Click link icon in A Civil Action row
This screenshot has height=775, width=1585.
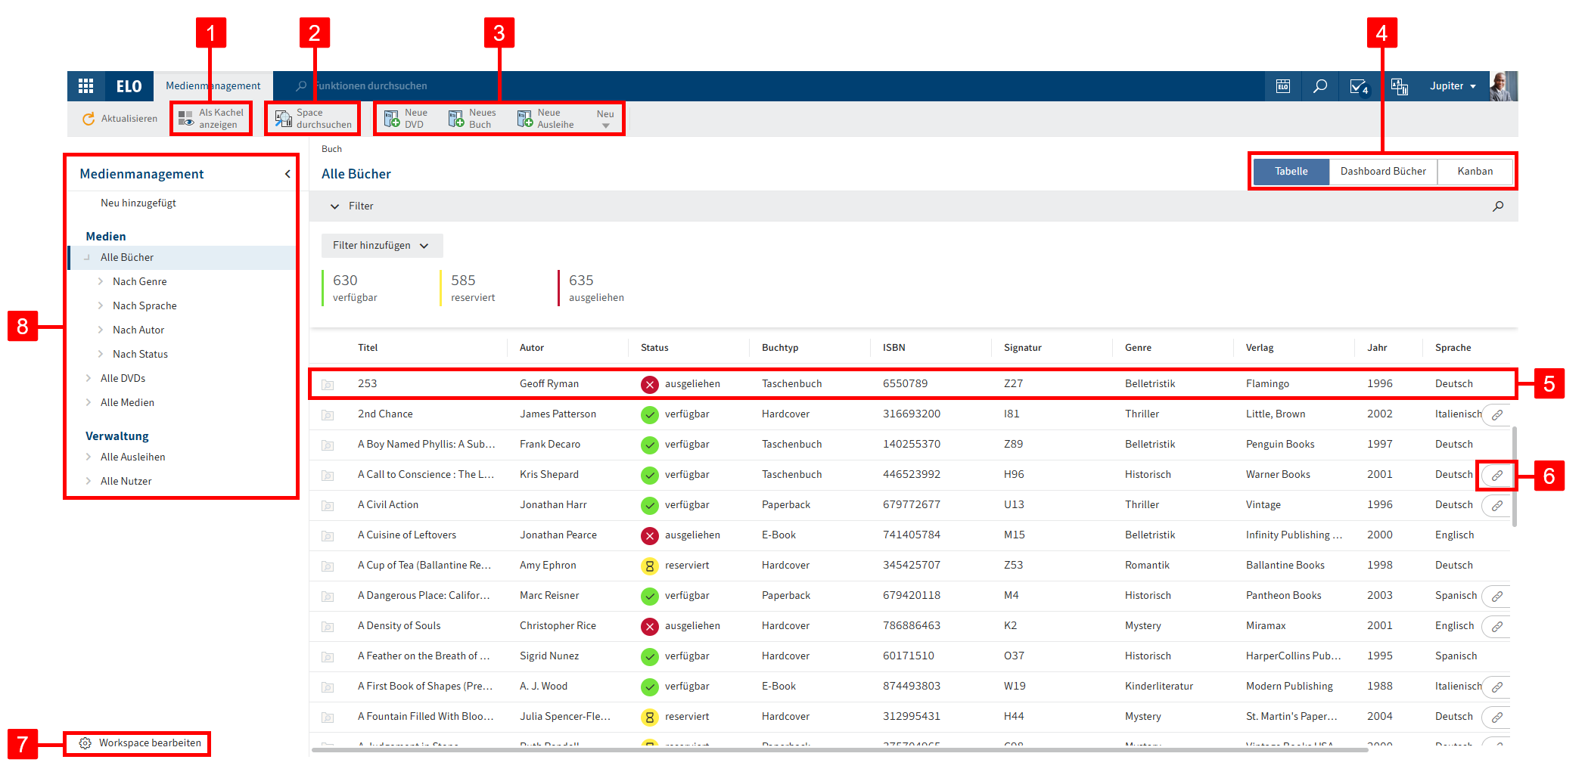pos(1496,506)
